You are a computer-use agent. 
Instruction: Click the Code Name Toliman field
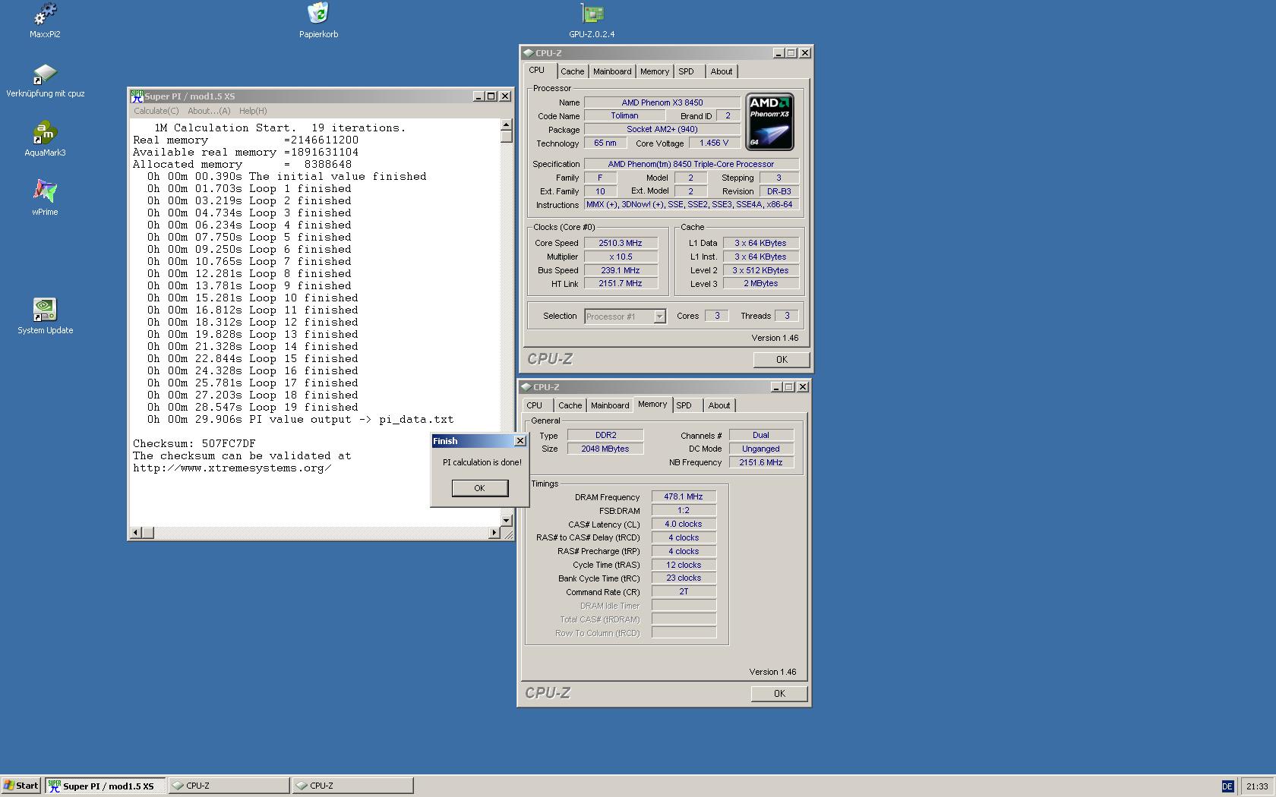[624, 116]
